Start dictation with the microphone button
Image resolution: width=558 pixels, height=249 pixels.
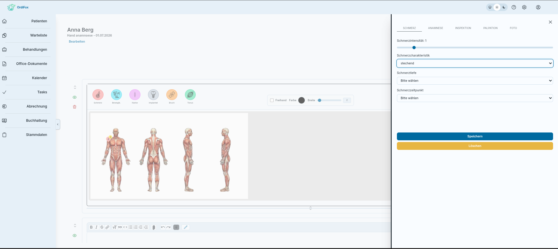coord(176,227)
